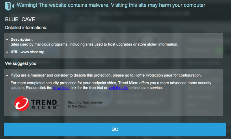Click the Trend Micro offers sentence
This screenshot has width=231, height=139.
(111, 85)
